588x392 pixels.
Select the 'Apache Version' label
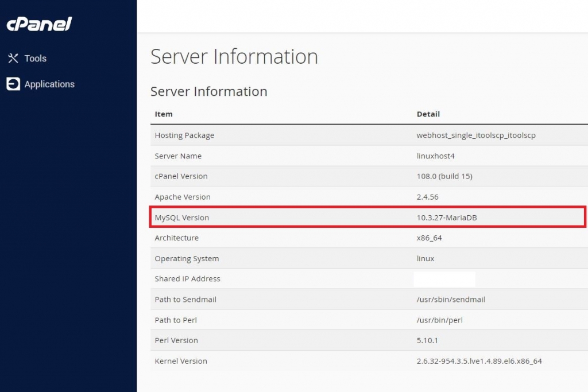tap(183, 197)
